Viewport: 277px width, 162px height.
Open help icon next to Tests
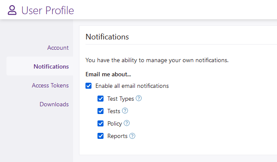pyautogui.click(x=125, y=111)
